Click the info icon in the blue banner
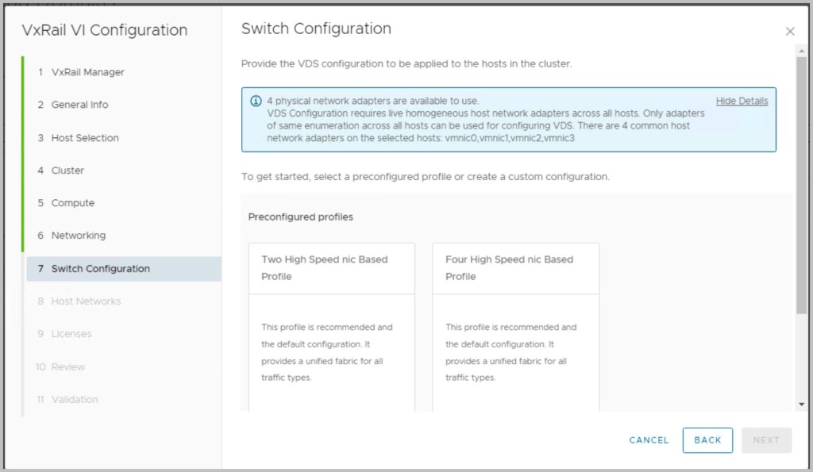The height and width of the screenshot is (472, 813). pos(256,101)
